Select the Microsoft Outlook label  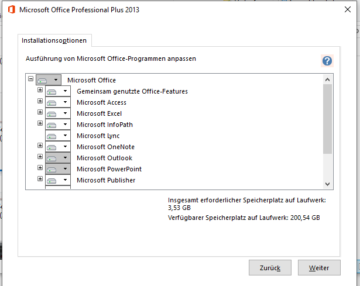[104, 158]
